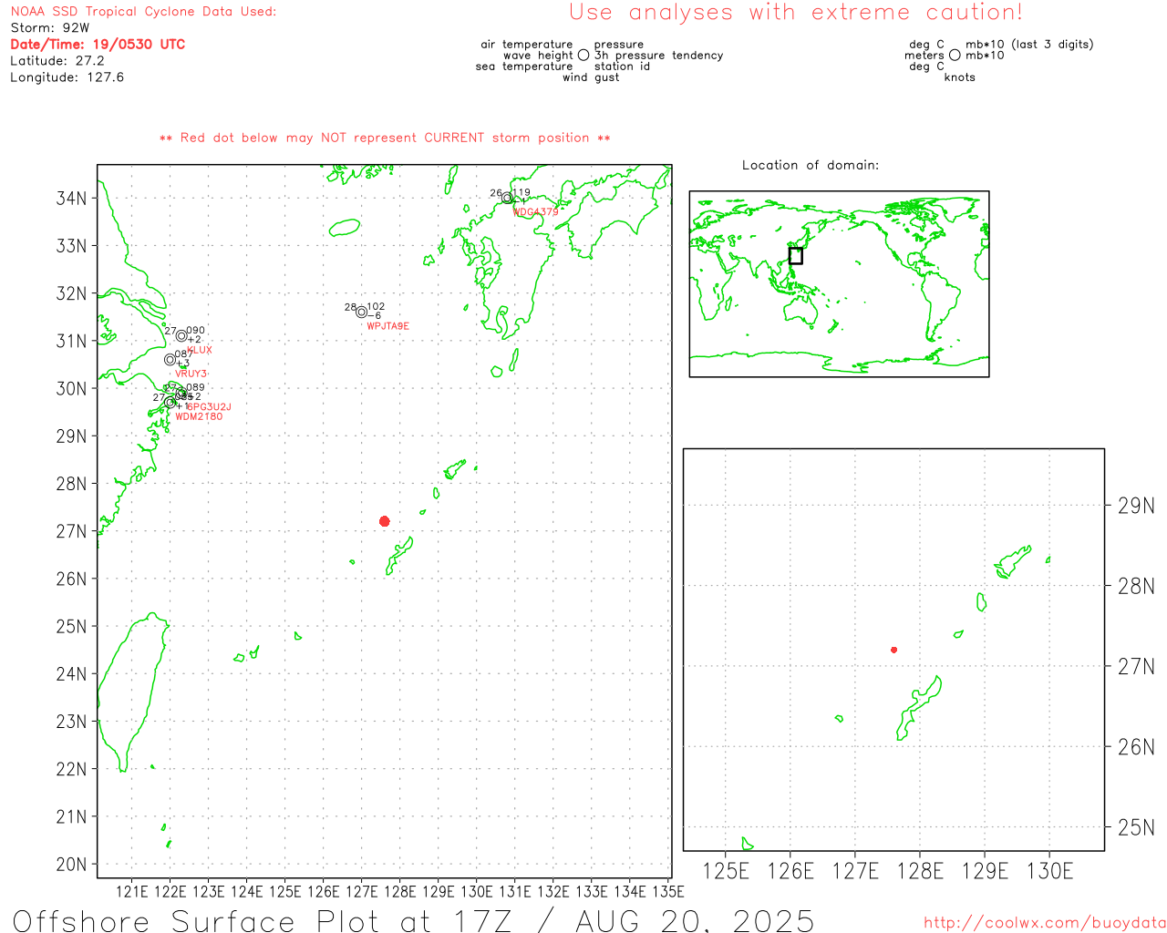The image size is (1167, 933).
Task: Click the 'Latitude: 27.2' text
Action: tap(57, 61)
